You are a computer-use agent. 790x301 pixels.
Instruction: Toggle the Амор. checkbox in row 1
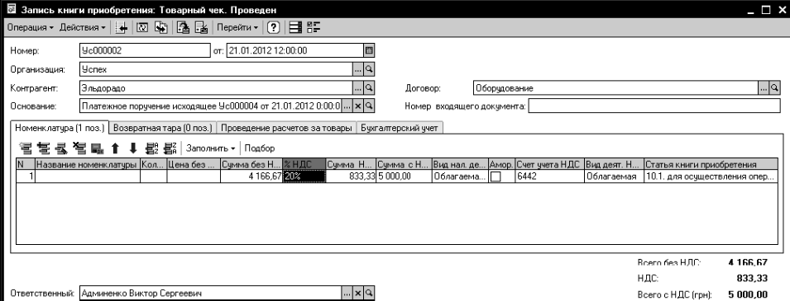point(496,176)
